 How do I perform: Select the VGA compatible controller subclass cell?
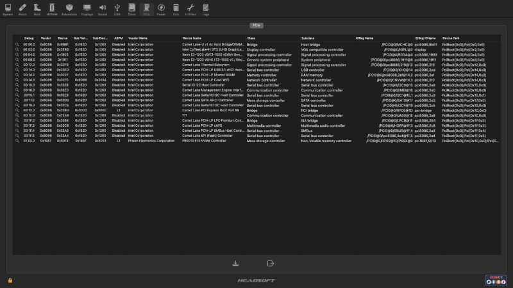[x=323, y=50]
